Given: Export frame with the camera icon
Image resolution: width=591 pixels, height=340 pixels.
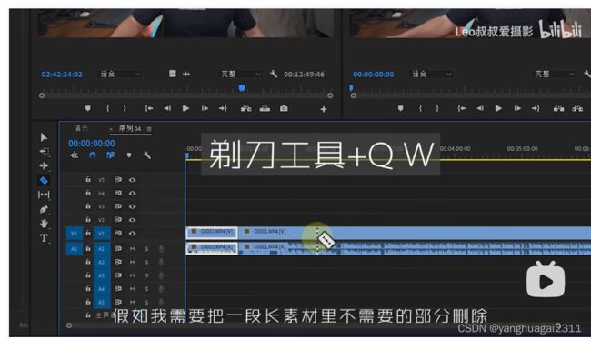Looking at the screenshot, I should [x=284, y=108].
